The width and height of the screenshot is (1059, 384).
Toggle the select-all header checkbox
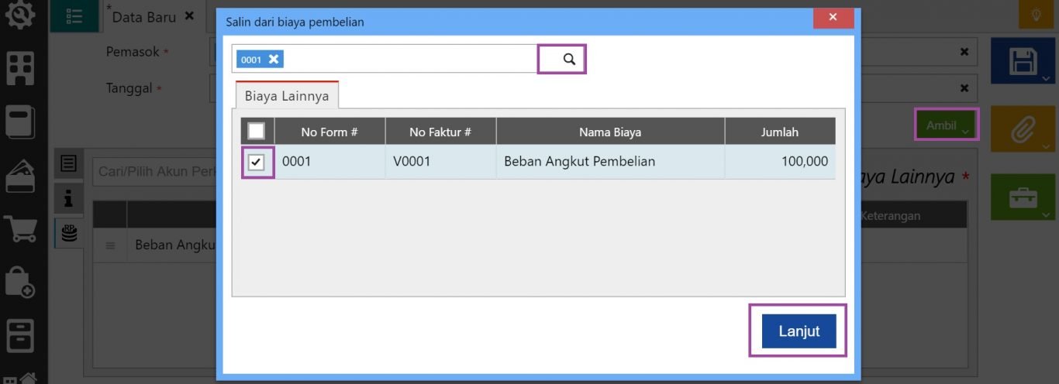[x=256, y=131]
